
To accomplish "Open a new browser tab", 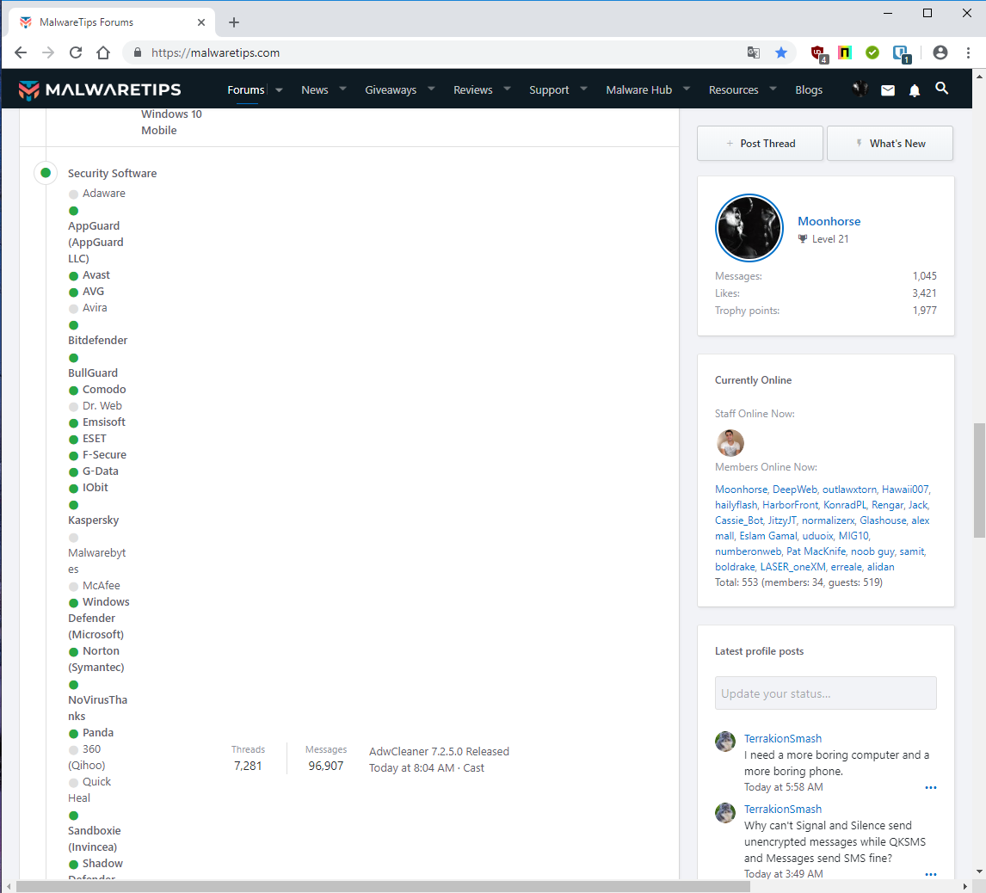I will coord(234,22).
